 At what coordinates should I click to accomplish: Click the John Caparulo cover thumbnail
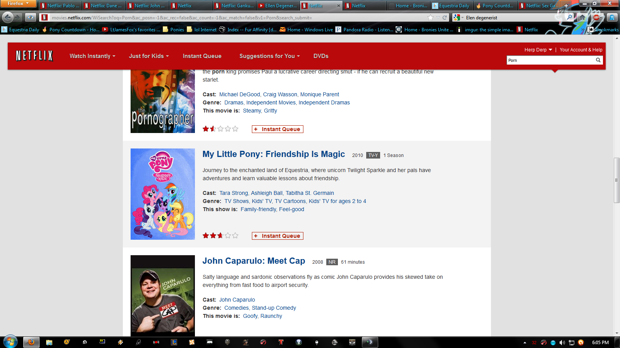click(x=163, y=296)
